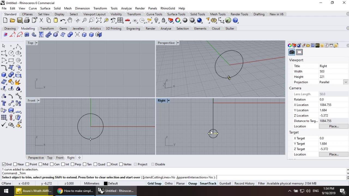Click the Zoom Extents icon

click(x=99, y=20)
